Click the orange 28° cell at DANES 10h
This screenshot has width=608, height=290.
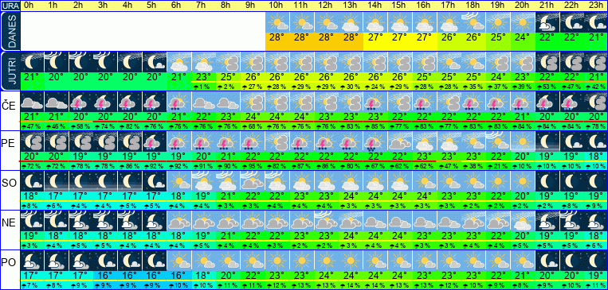277,37
